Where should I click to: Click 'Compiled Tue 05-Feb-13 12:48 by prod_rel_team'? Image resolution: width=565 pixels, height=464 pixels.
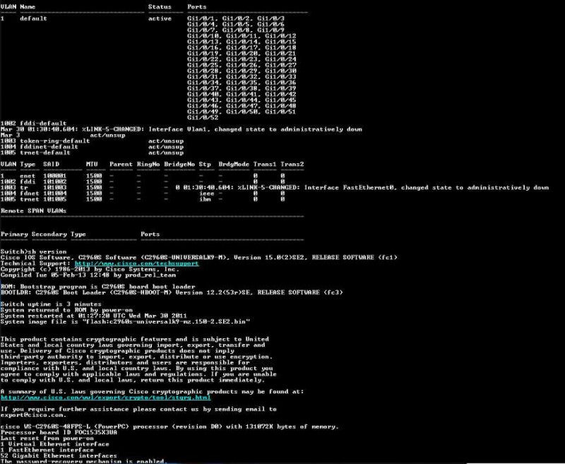pos(88,275)
